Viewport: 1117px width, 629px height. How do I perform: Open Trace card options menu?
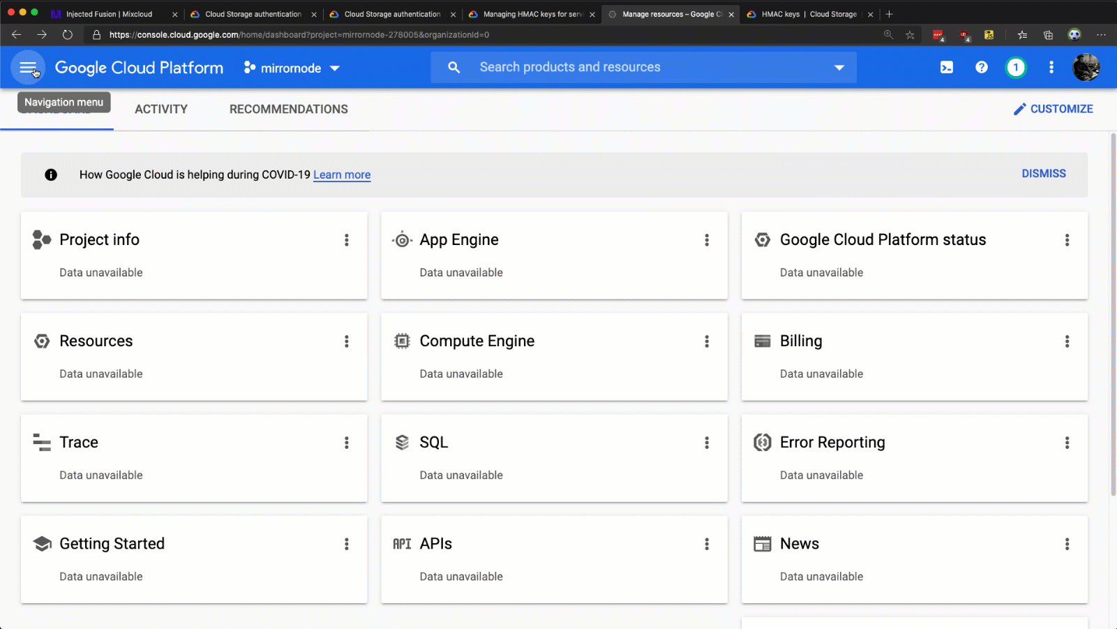pyautogui.click(x=347, y=443)
